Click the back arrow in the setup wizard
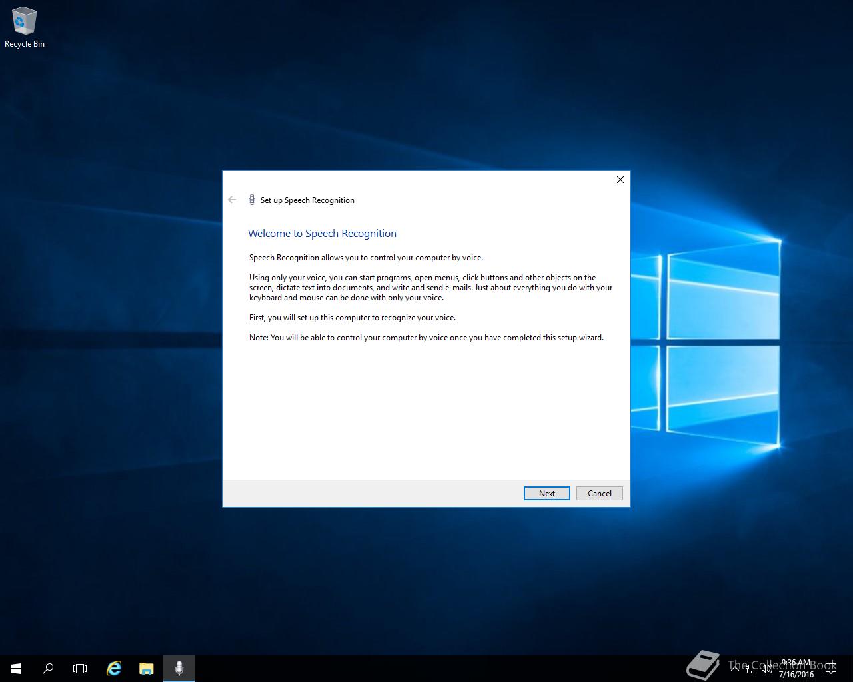The image size is (853, 682). pos(232,200)
